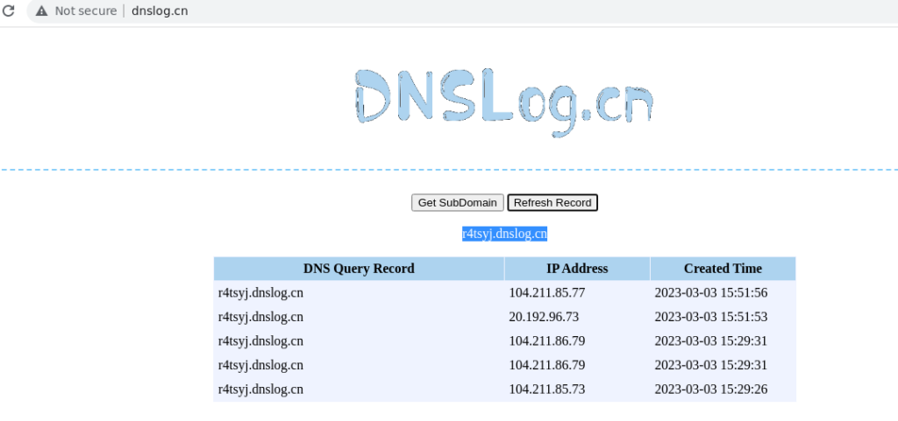
Task: Click the DNSLog.cn logo image
Action: 504,103
